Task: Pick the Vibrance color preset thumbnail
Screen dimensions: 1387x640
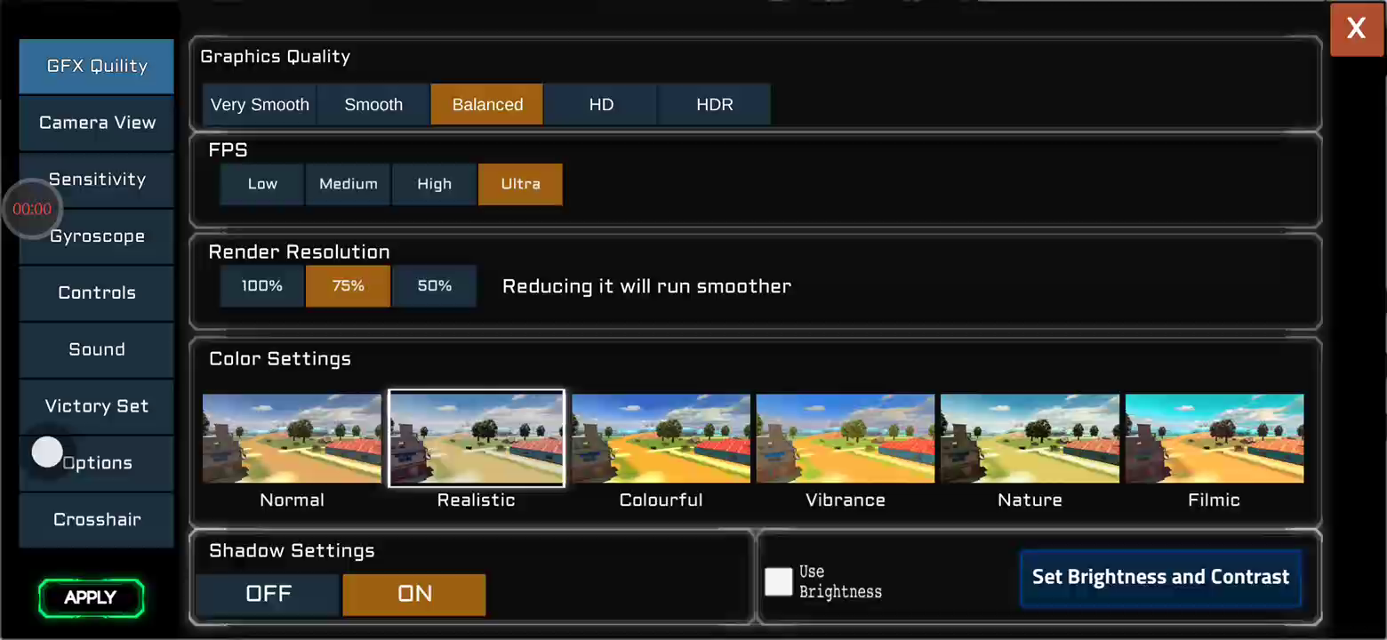Action: tap(845, 439)
